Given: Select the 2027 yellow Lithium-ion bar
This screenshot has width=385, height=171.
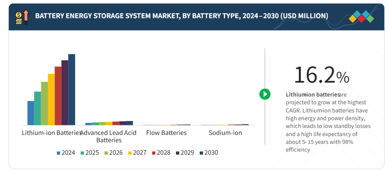Looking at the screenshot, I should click(51, 99).
